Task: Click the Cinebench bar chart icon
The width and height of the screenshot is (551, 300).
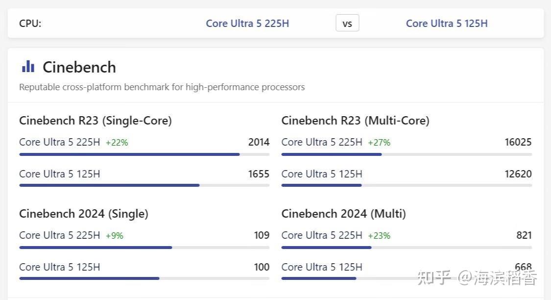Action: (x=28, y=67)
